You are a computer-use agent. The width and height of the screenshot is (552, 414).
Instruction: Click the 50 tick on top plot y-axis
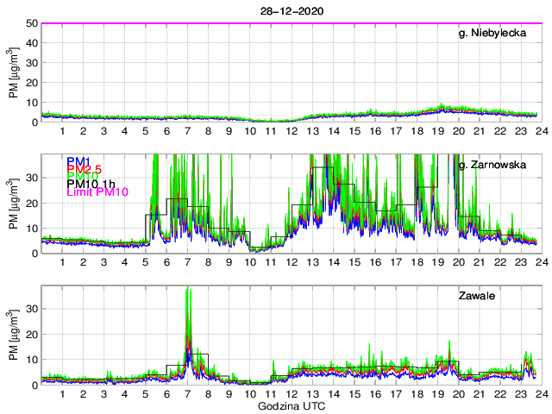click(x=33, y=23)
